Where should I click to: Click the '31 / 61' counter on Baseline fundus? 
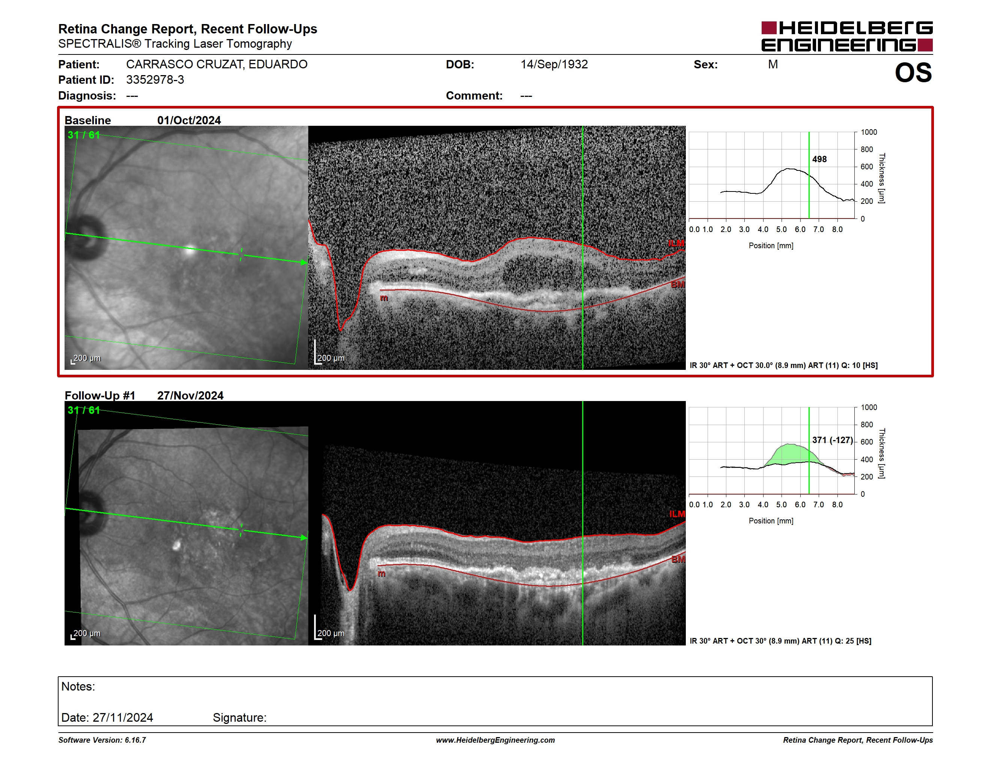pos(83,135)
